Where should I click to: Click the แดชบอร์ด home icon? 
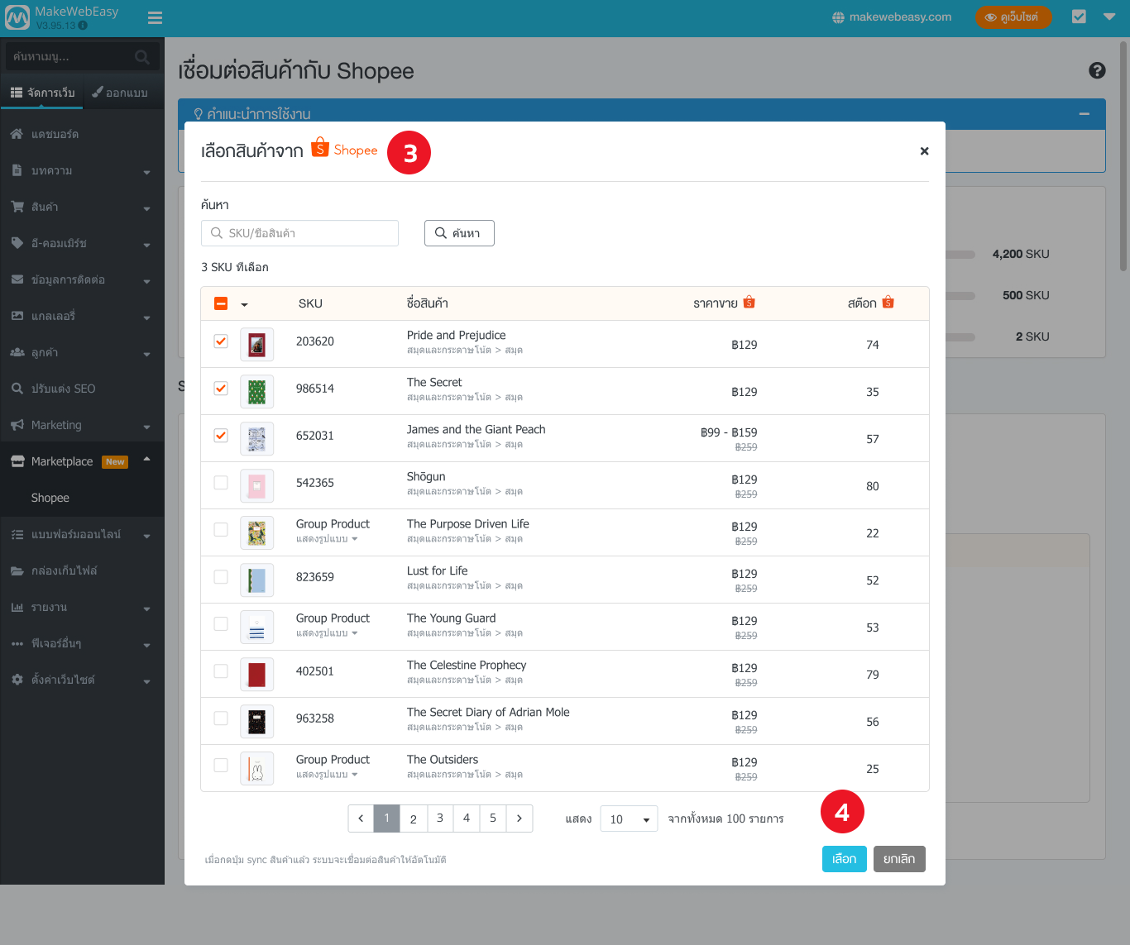(17, 133)
